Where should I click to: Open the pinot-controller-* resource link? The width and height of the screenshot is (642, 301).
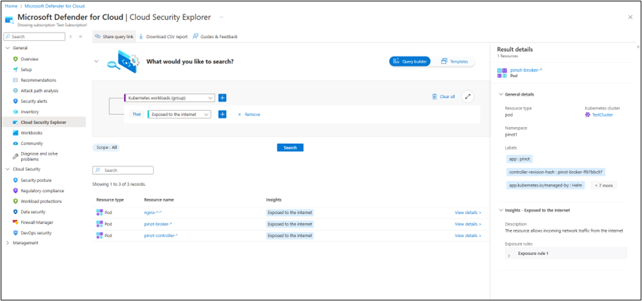[161, 236]
